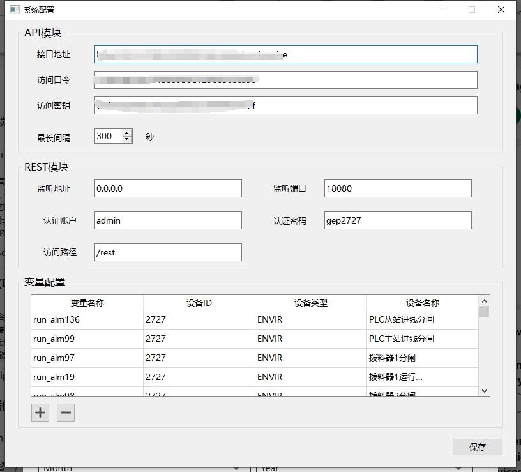The image size is (521, 472).
Task: Click the 访问路径 field showing /rest
Action: pos(168,252)
